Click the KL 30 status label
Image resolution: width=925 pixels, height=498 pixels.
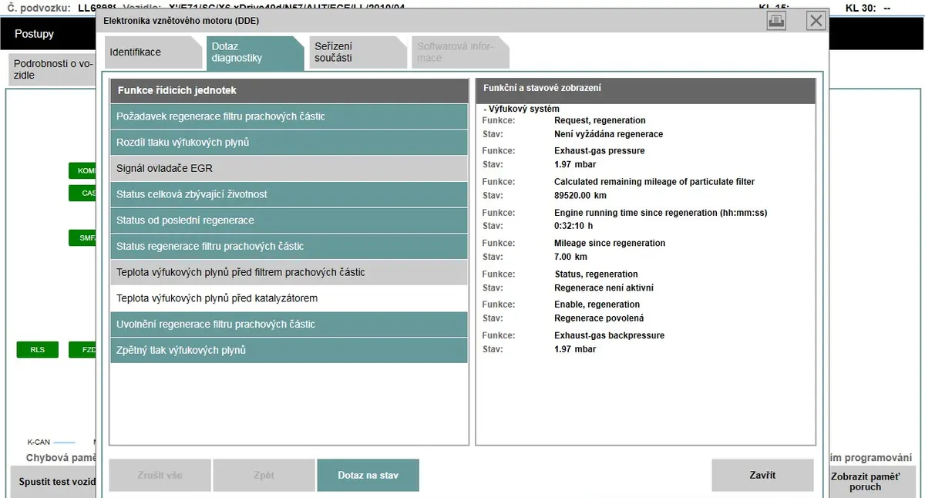click(x=868, y=8)
